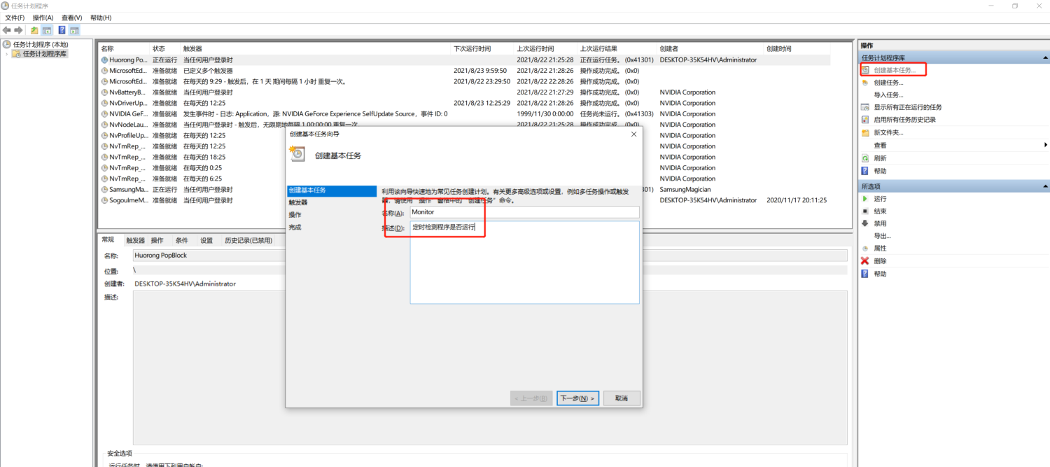Viewport: 1050px width, 467px height.
Task: Click 创建基本任务... icon in Actions pane
Action: pos(866,70)
